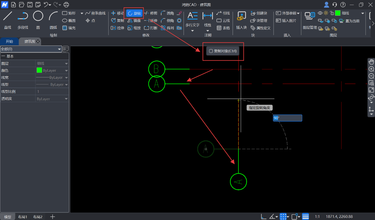Click the Insert Block (插入块) icon
The height and width of the screenshot is (220, 375).
tap(241, 20)
